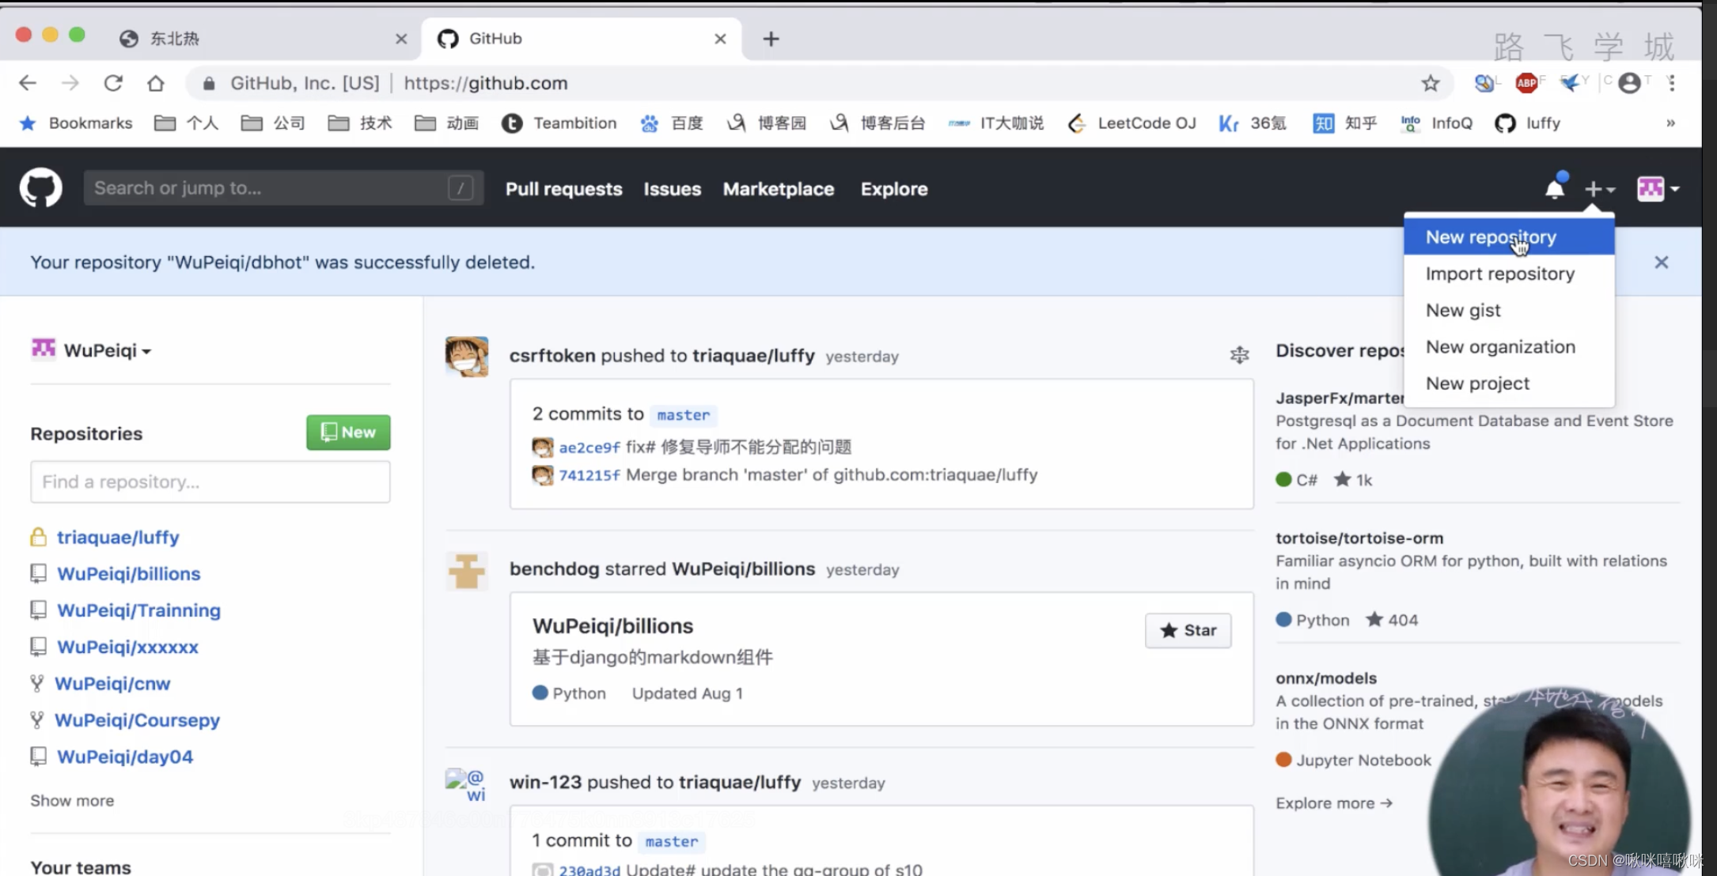Click the browser home icon

(156, 82)
